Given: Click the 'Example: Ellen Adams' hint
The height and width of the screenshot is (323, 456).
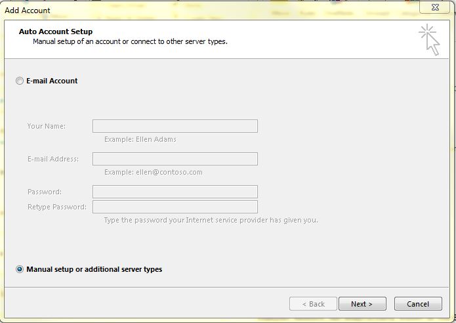Looking at the screenshot, I should pyautogui.click(x=140, y=139).
